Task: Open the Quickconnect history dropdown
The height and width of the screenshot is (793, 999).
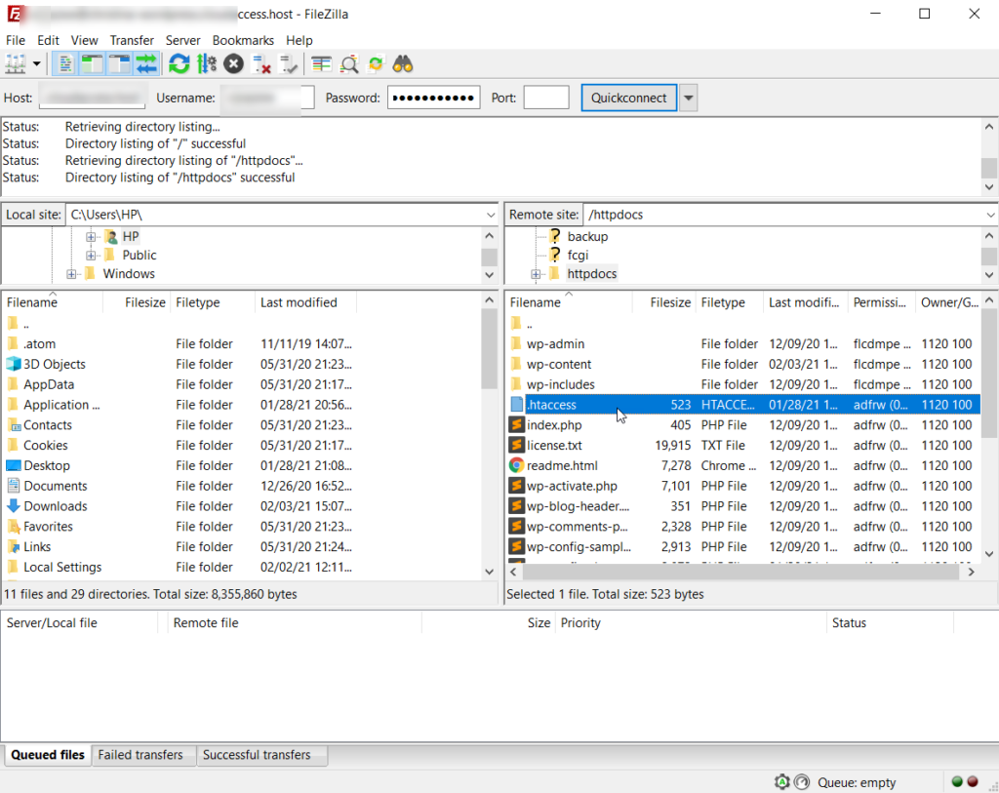Action: (x=688, y=98)
